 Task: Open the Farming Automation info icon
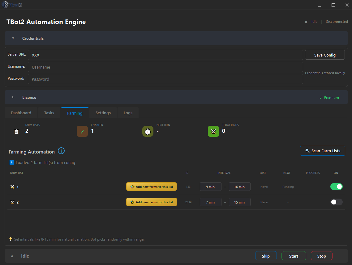61,151
